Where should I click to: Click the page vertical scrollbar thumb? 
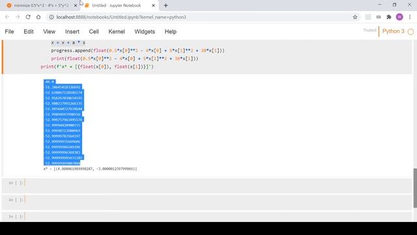(415, 188)
